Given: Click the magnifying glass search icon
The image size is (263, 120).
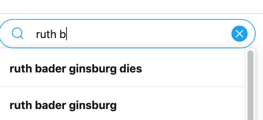Looking at the screenshot, I should coord(17,34).
